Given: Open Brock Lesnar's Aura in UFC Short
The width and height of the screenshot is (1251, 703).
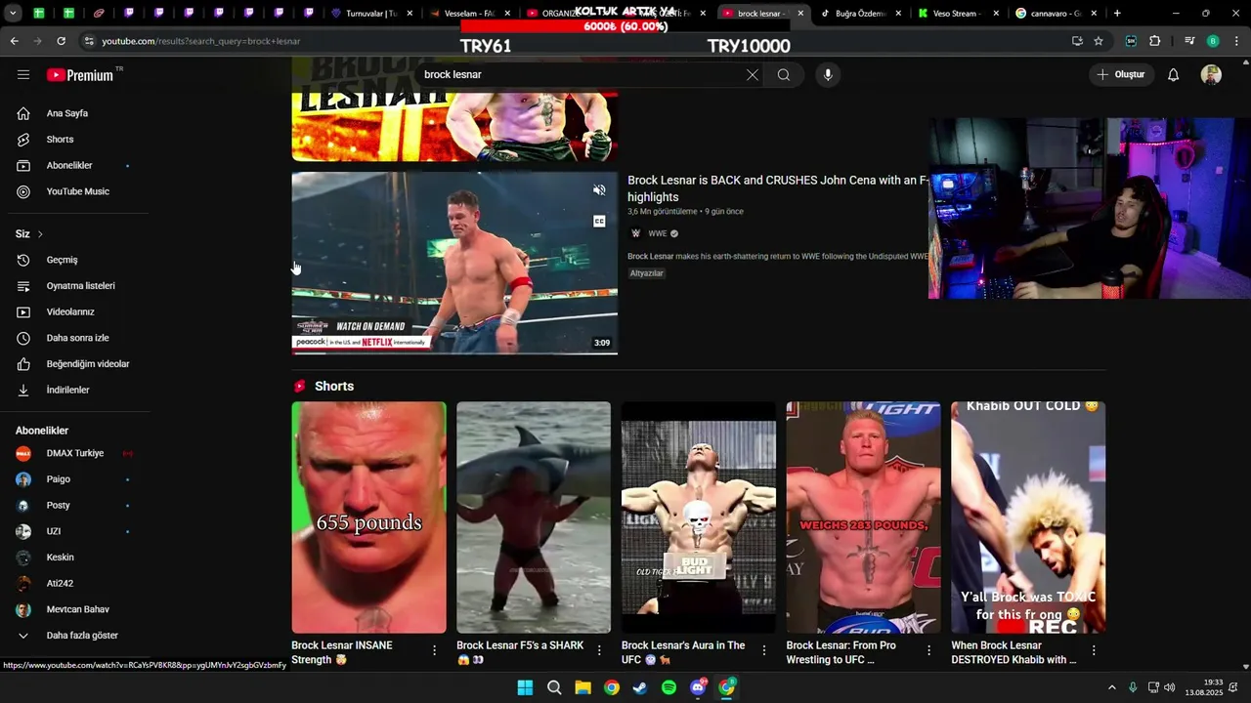Looking at the screenshot, I should (x=699, y=517).
